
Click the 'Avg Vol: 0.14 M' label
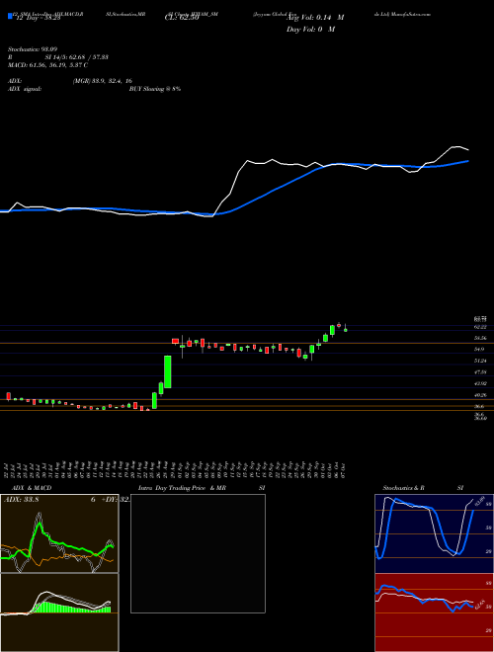tap(315, 18)
